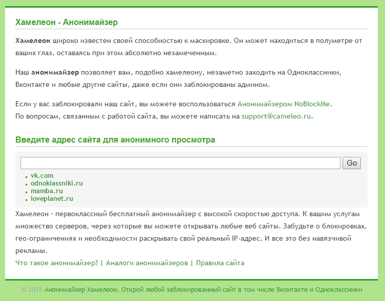Click the "© 2015" copyright text in the footer
The image size is (385, 301).
pyautogui.click(x=32, y=289)
